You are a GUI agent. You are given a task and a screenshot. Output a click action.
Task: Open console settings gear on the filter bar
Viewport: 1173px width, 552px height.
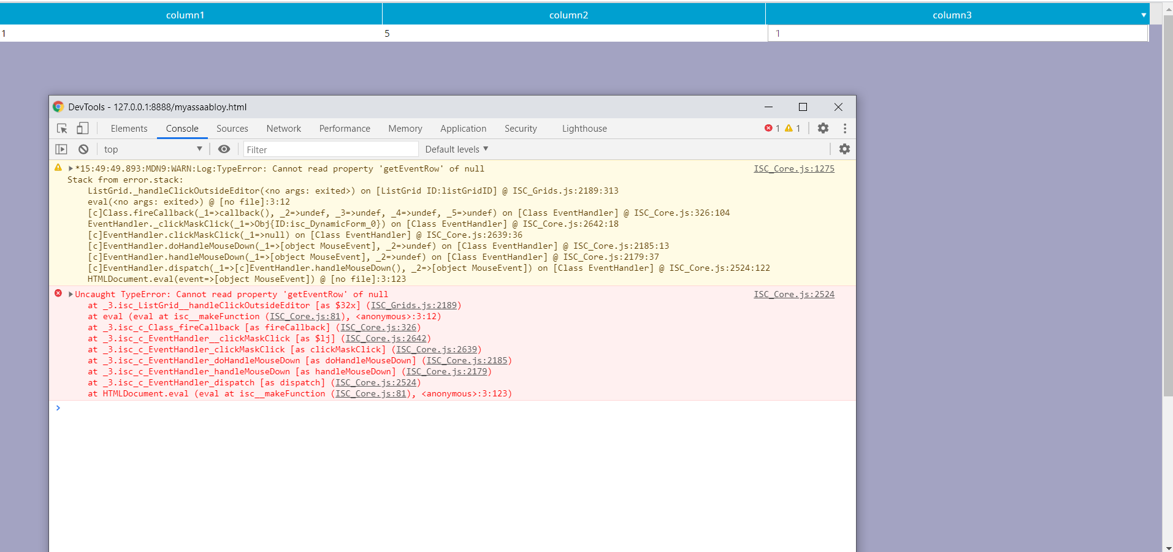point(844,149)
